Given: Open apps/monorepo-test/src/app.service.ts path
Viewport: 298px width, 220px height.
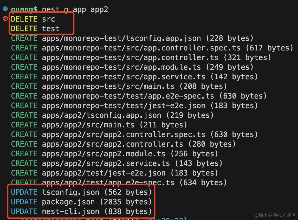Looking at the screenshot, I should pos(124,77).
